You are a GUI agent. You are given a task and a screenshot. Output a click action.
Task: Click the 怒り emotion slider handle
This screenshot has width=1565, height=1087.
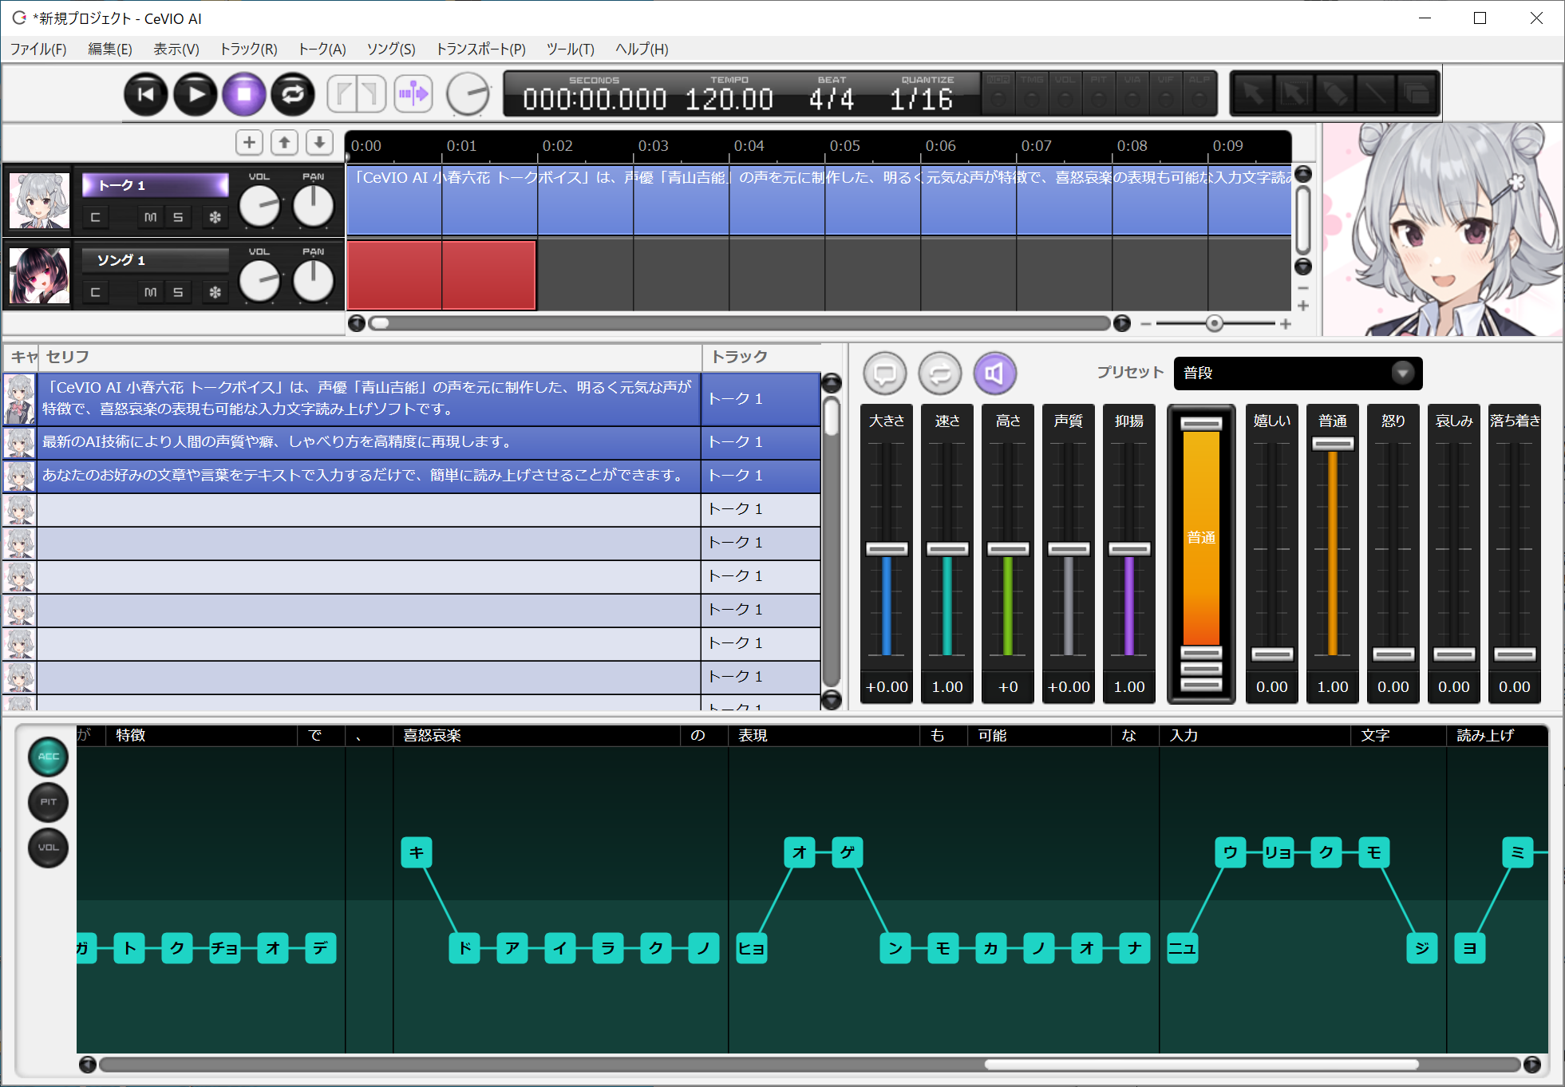tap(1393, 654)
